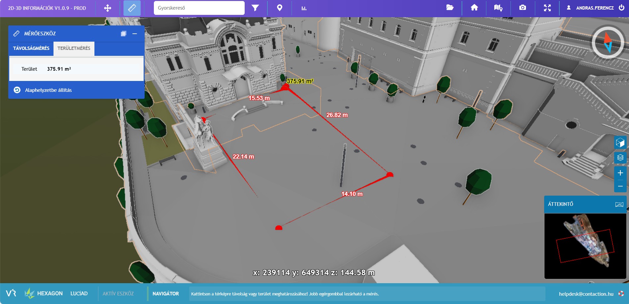This screenshot has width=629, height=304.
Task: Open the folder icon in the header
Action: [x=450, y=8]
